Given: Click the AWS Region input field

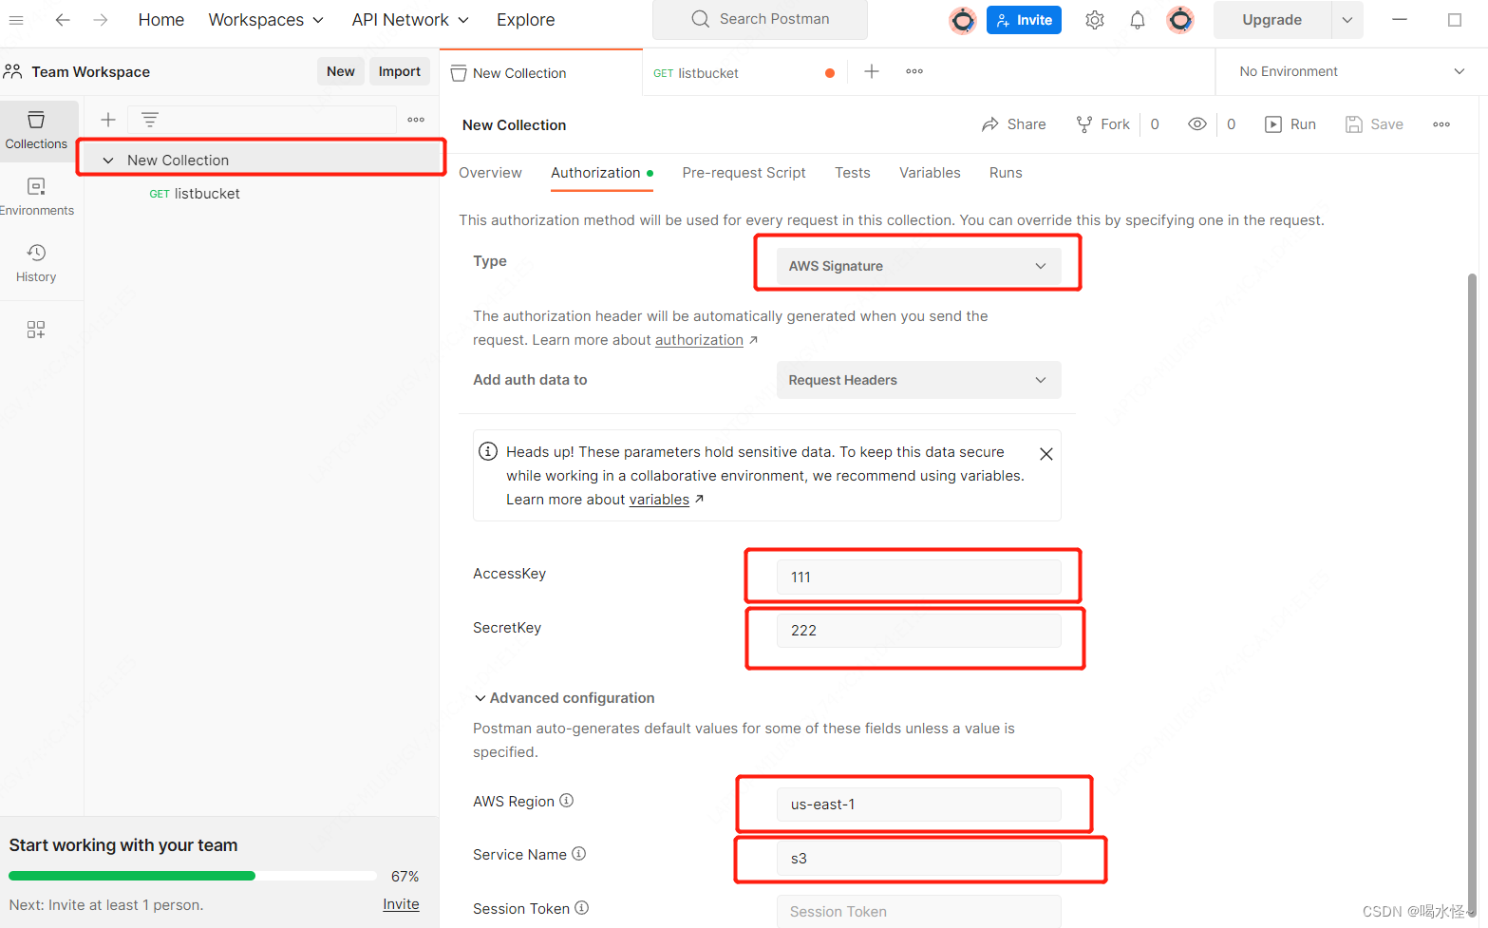Looking at the screenshot, I should (918, 805).
